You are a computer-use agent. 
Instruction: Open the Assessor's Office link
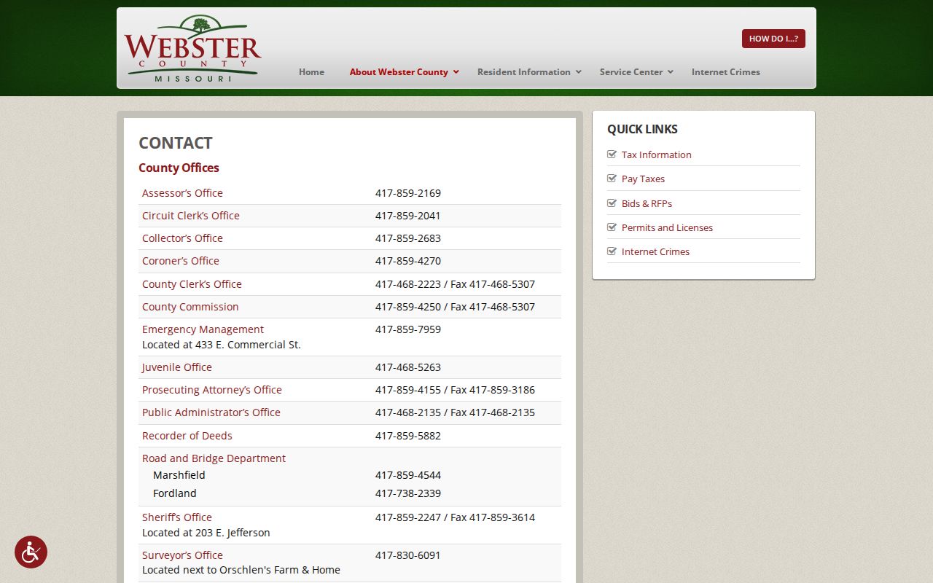pyautogui.click(x=182, y=193)
